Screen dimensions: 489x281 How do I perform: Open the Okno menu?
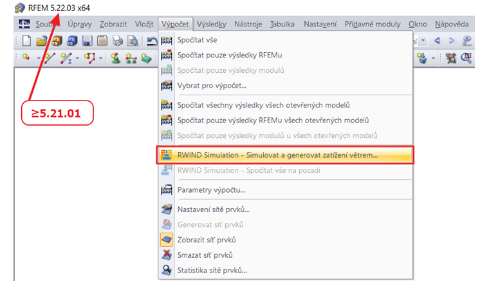(418, 24)
